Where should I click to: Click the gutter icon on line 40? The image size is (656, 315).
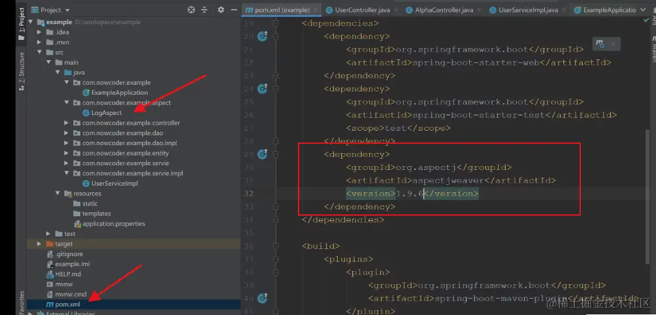(262, 298)
